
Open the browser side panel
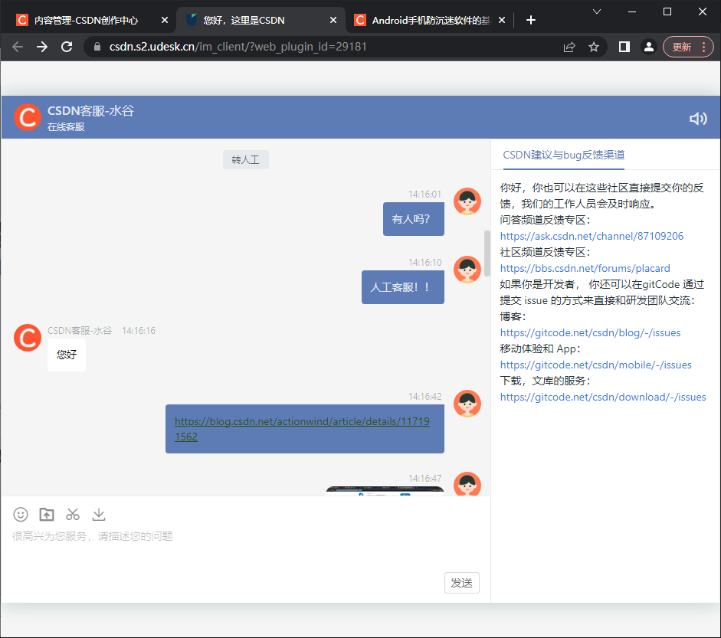click(624, 47)
